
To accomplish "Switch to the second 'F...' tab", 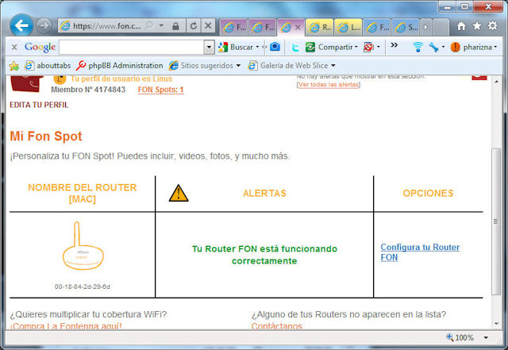I will click(263, 27).
